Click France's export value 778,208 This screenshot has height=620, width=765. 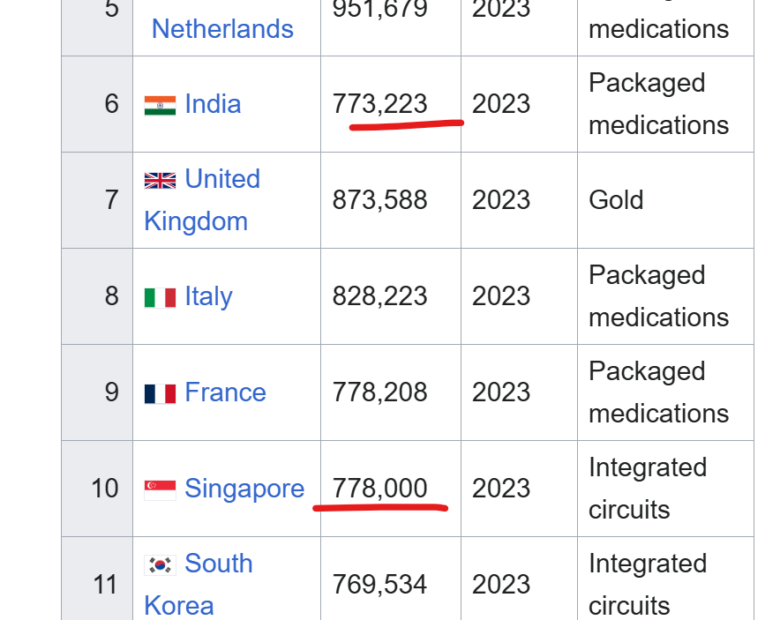[x=379, y=392]
